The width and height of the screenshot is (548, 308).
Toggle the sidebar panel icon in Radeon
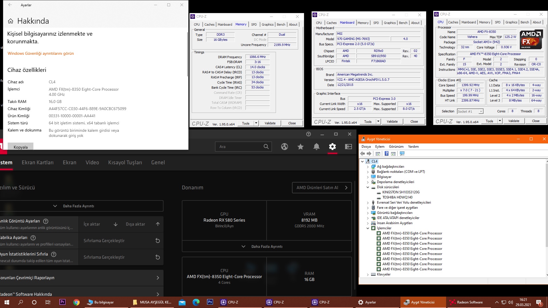coord(348,147)
